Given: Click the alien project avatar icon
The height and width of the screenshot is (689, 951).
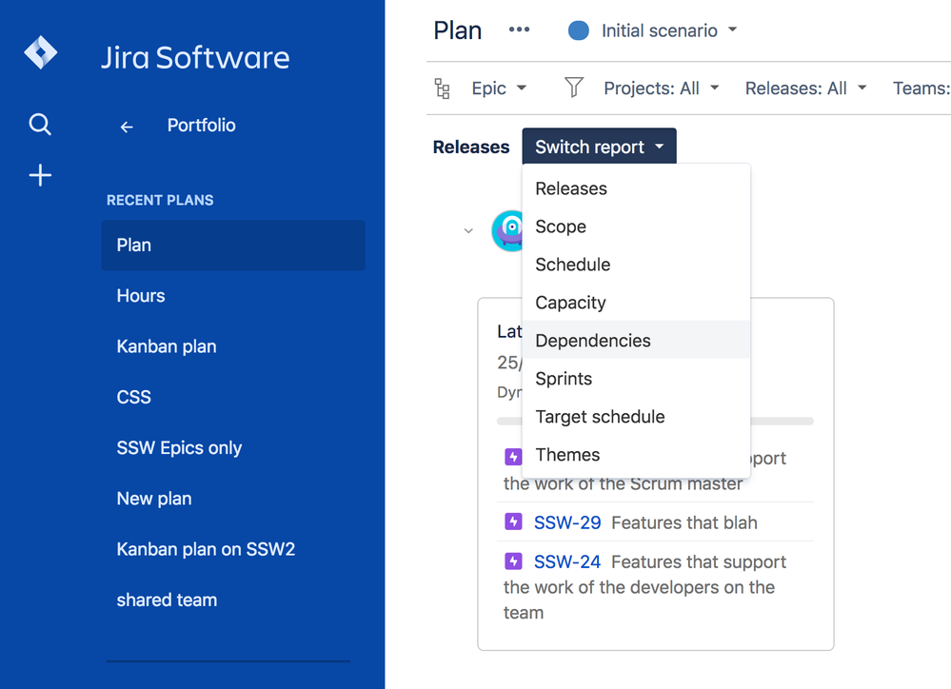Looking at the screenshot, I should tap(507, 231).
